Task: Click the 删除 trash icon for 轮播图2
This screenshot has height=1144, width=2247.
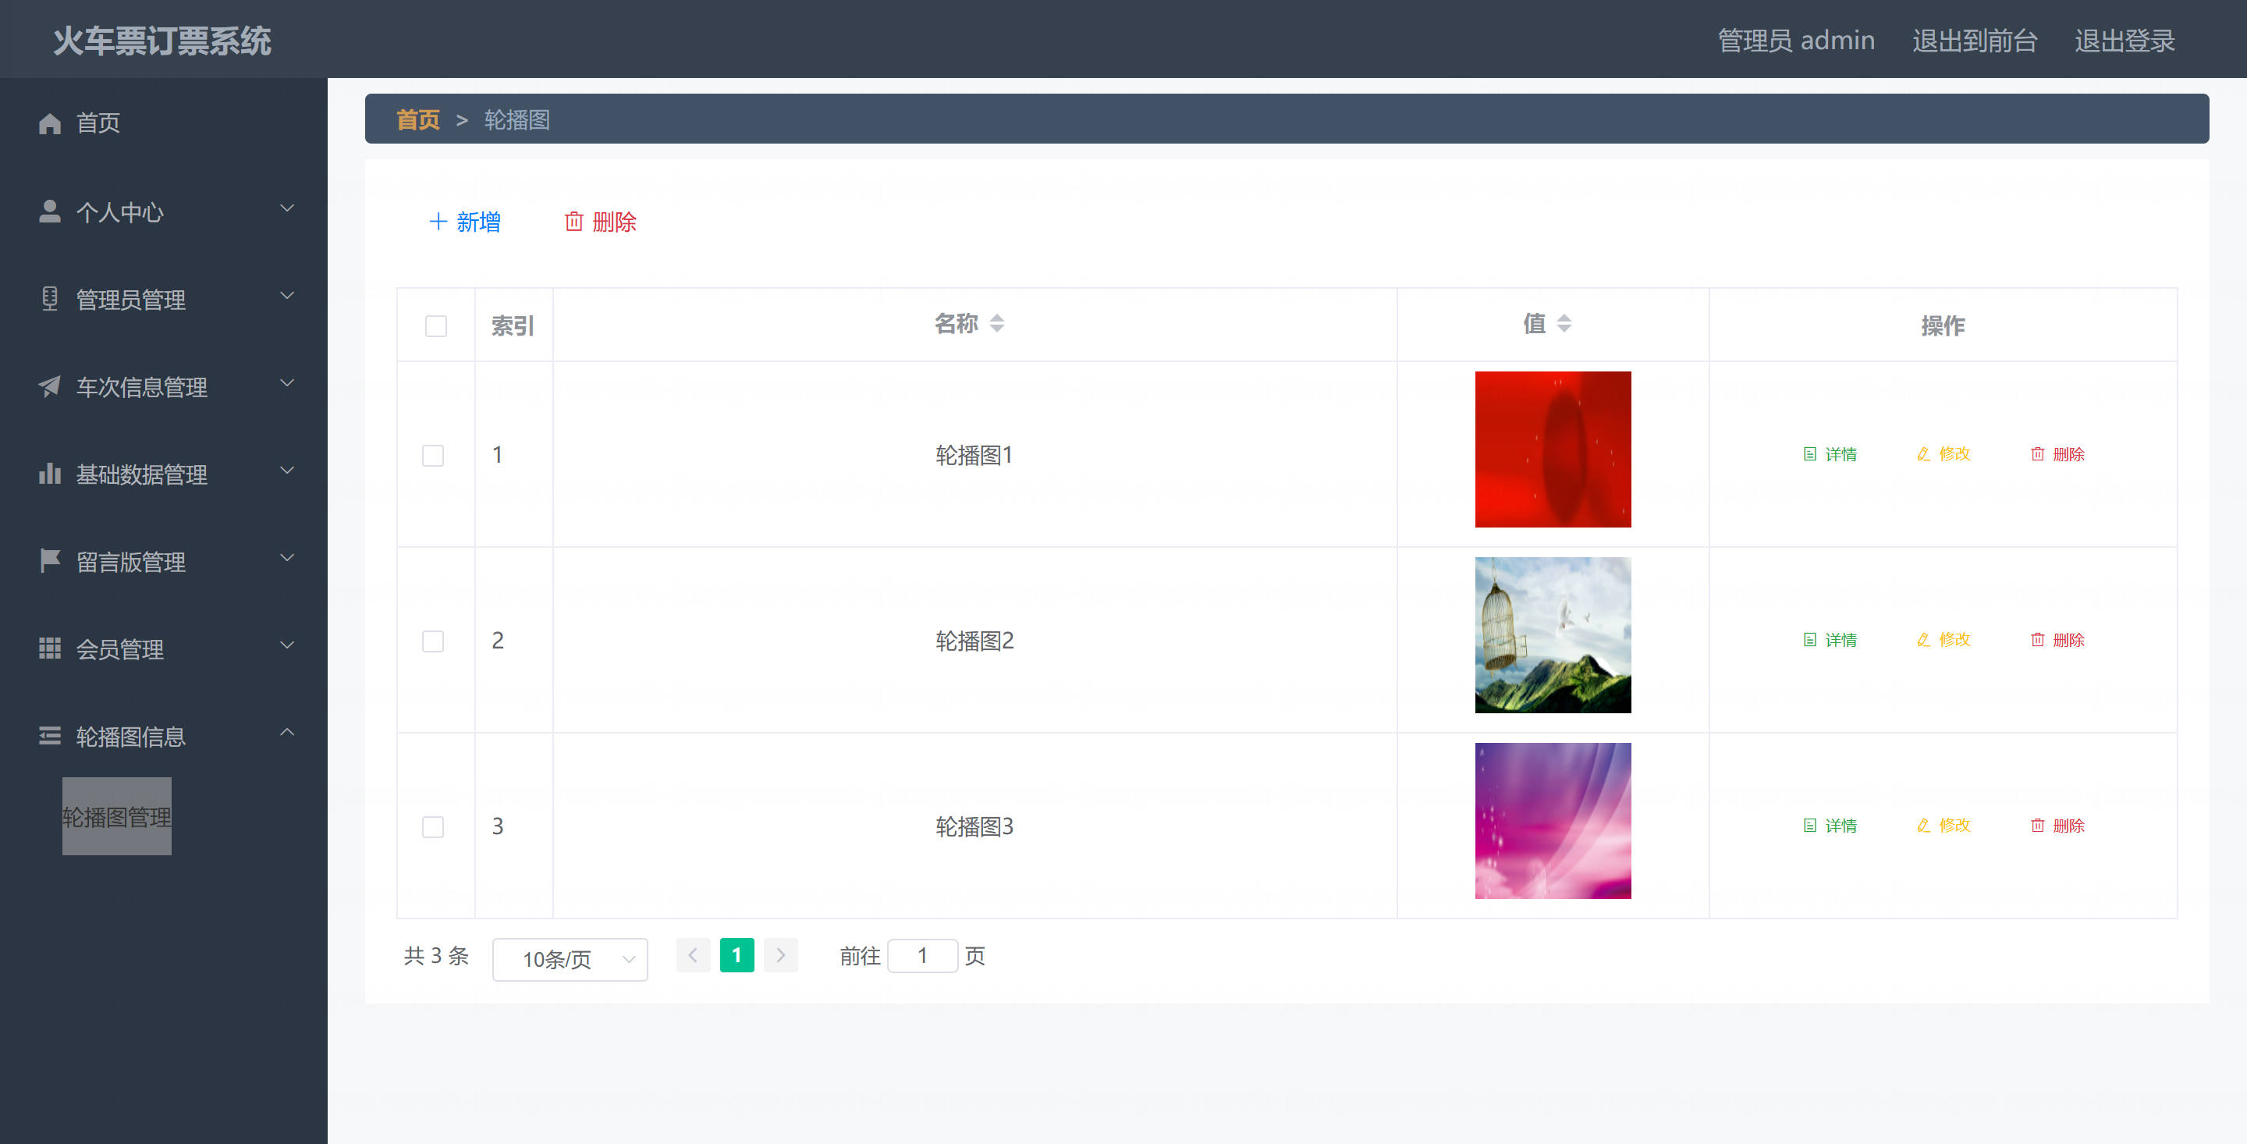Action: pos(2038,640)
